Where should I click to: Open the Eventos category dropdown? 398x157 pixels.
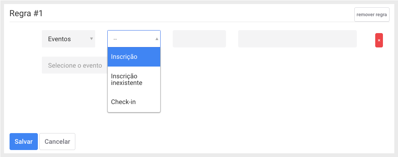(x=68, y=39)
